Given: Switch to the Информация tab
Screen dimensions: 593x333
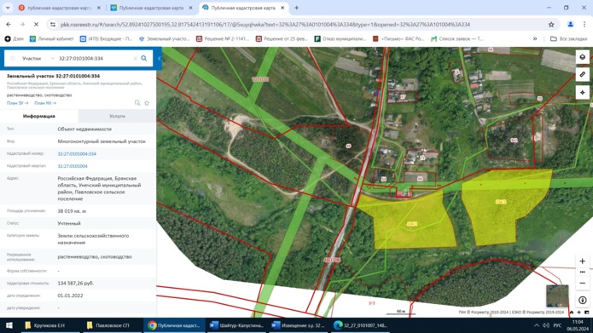Looking at the screenshot, I should [39, 116].
